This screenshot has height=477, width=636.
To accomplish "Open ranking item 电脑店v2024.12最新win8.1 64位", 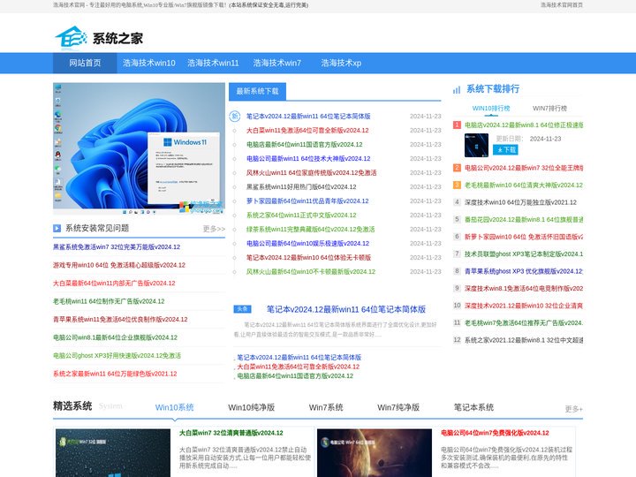I will [524, 125].
